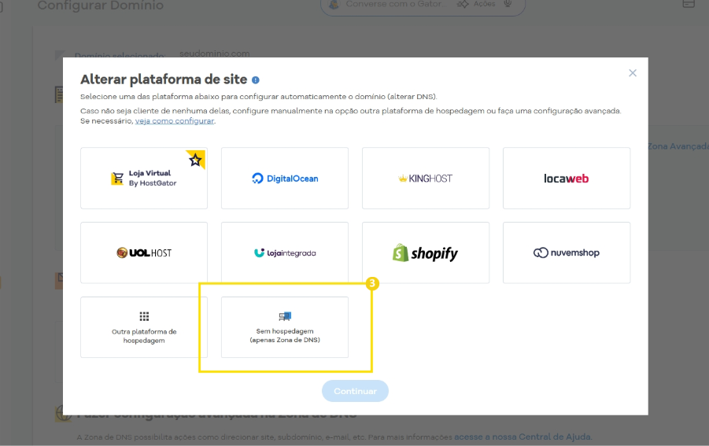Select the Shopify platform card
The image size is (709, 446).
pos(426,252)
